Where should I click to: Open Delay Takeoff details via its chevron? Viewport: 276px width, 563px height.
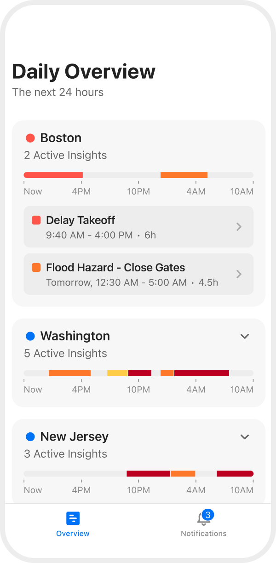239,227
